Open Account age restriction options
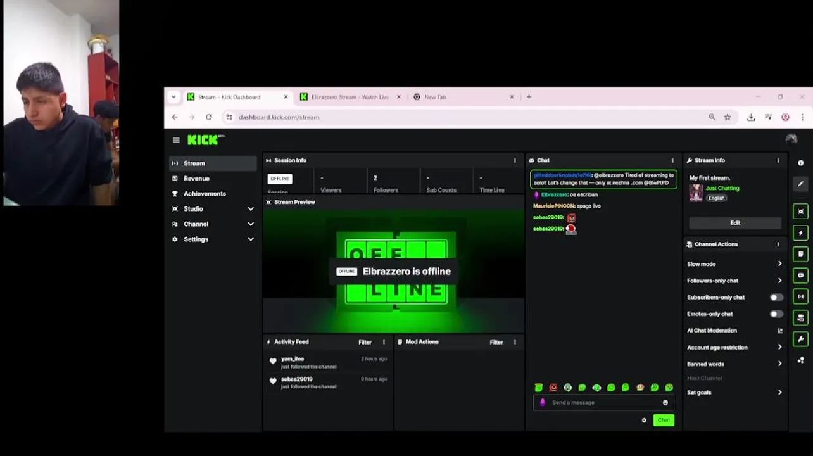 click(779, 347)
